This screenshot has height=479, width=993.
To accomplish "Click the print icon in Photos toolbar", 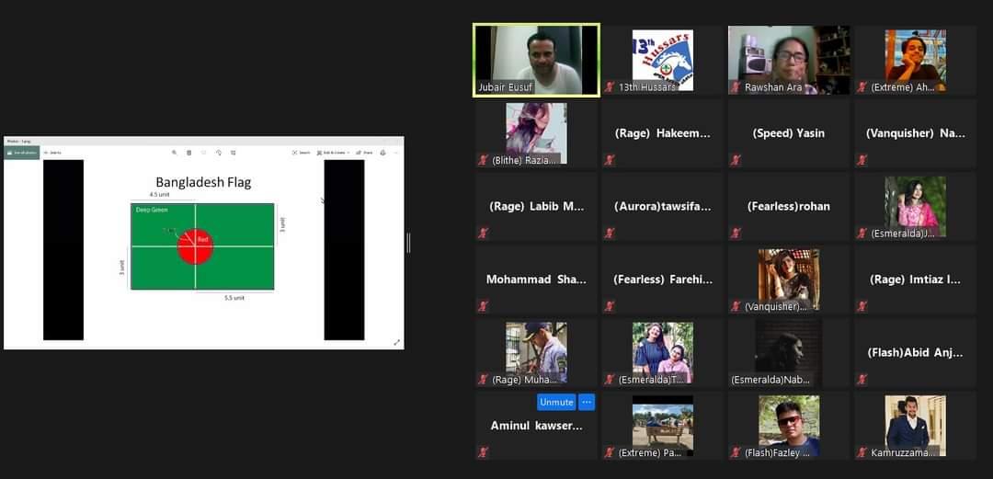I will (382, 153).
